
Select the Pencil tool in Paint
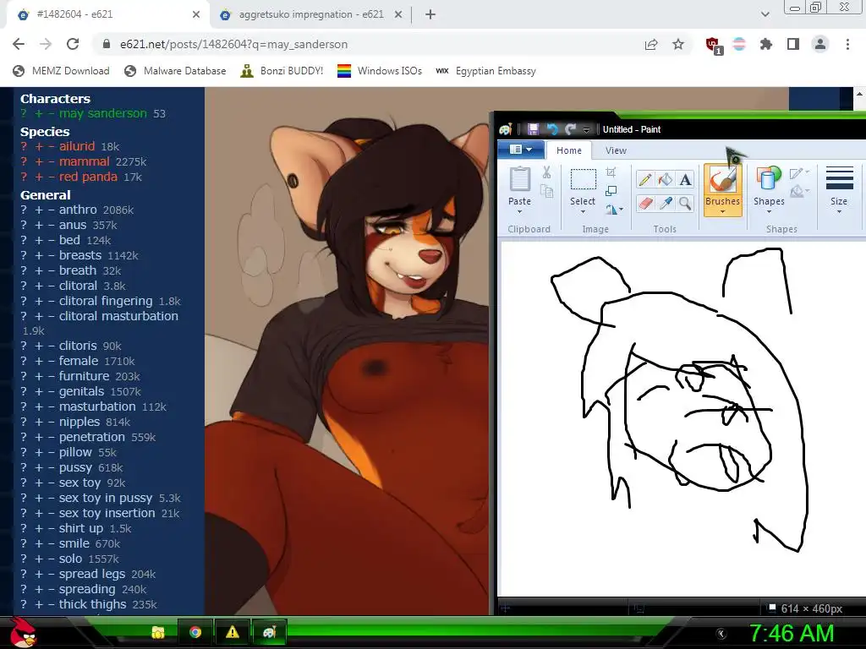[x=644, y=180]
